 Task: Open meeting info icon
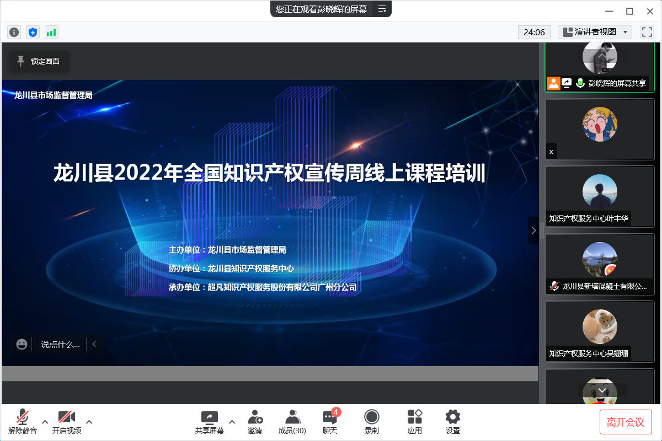[14, 33]
